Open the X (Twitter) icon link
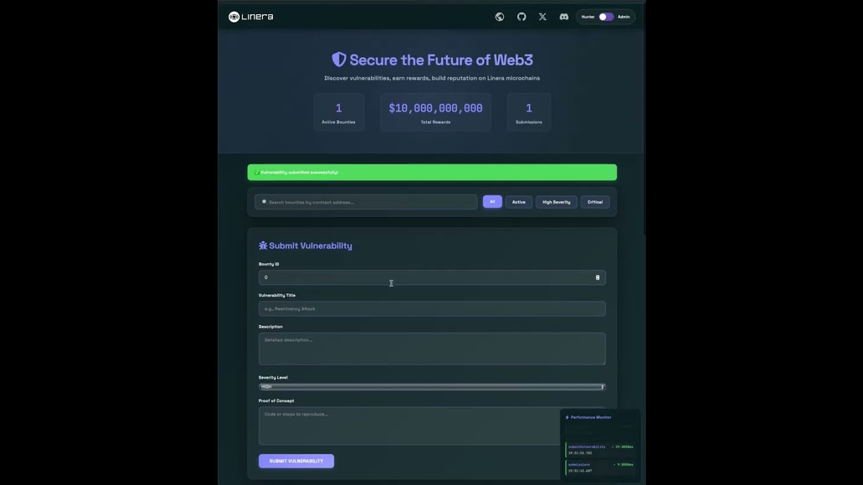The image size is (863, 485). point(543,17)
